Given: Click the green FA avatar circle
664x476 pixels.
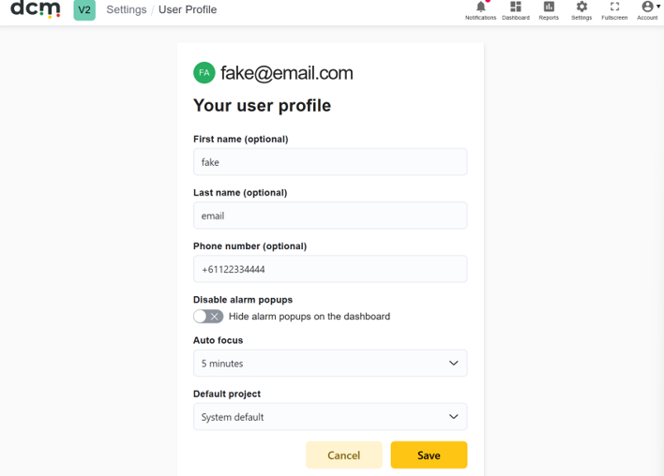Looking at the screenshot, I should tap(204, 73).
